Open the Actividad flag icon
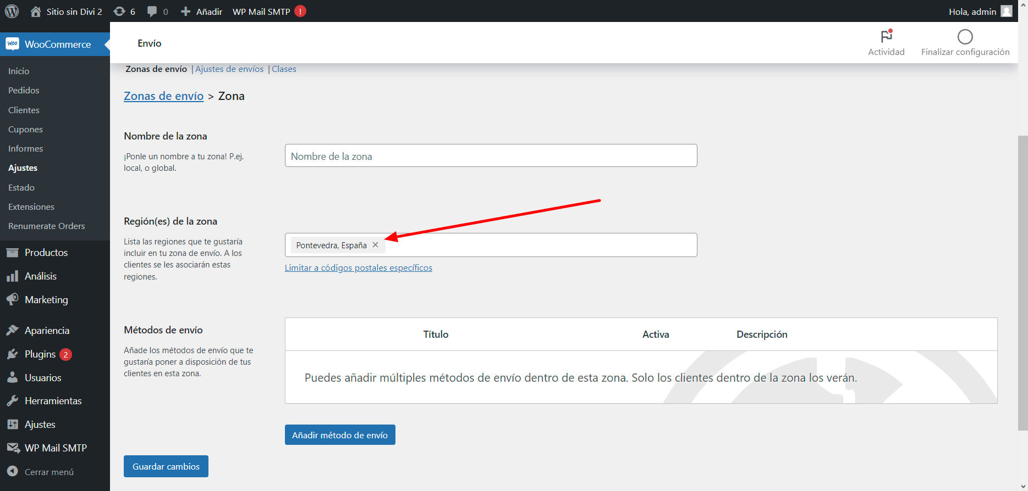Image resolution: width=1028 pixels, height=491 pixels. click(886, 36)
